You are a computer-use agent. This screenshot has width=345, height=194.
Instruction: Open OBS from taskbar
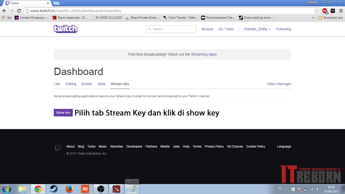tap(101, 189)
